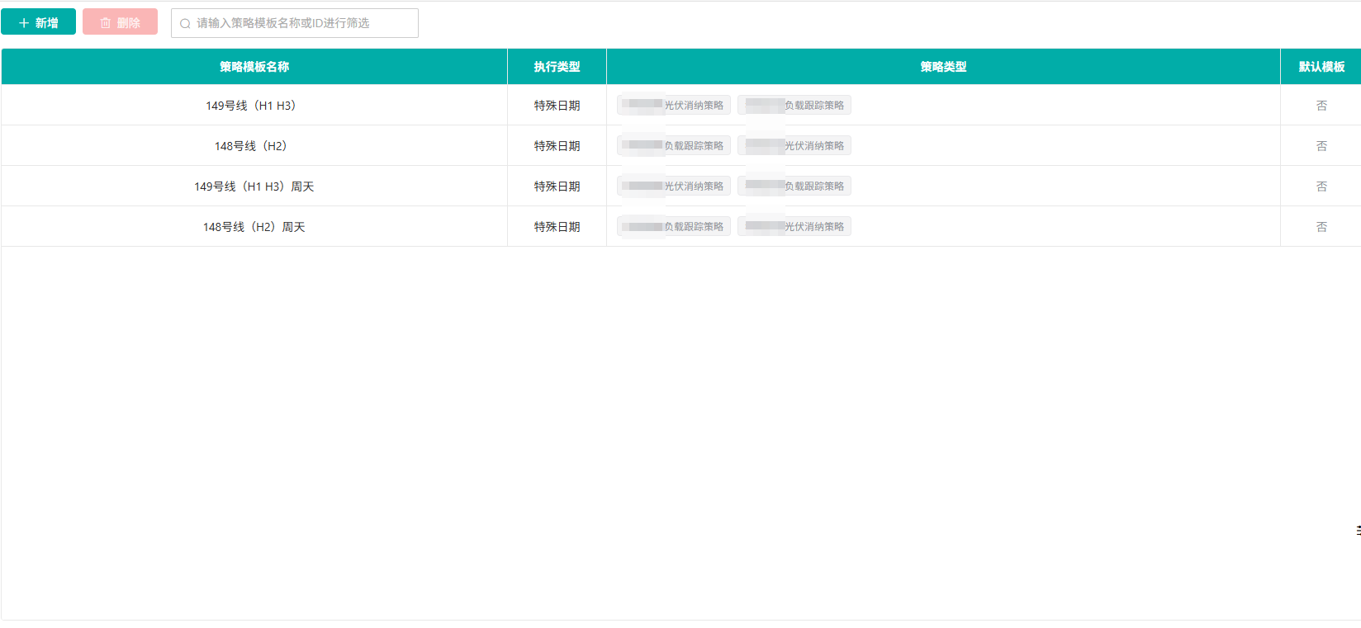This screenshot has width=1361, height=628.
Task: Click the 策略类型 column header
Action: [943, 67]
